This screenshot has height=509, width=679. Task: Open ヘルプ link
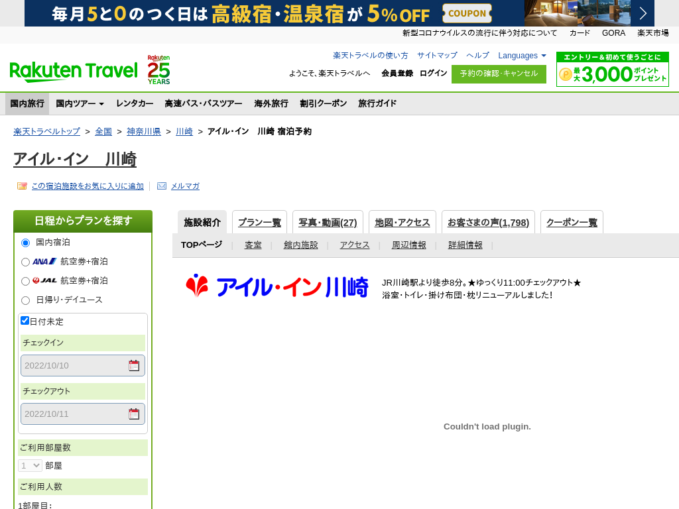[477, 56]
